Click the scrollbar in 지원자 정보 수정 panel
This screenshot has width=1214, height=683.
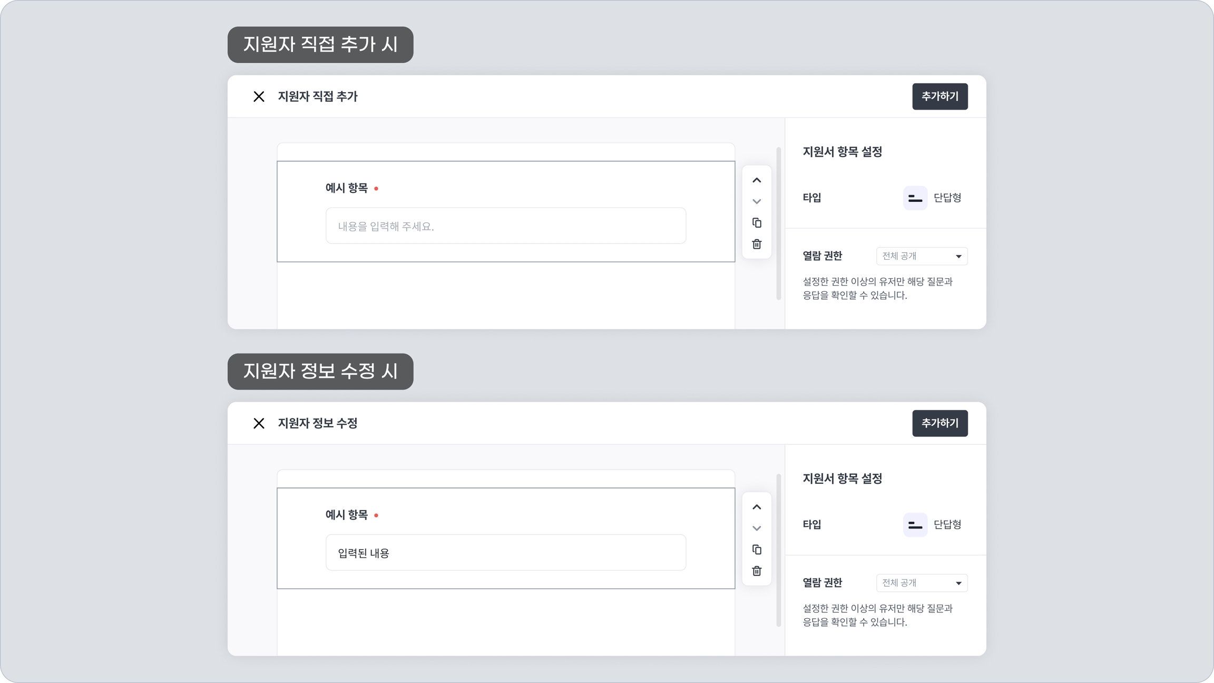coord(778,551)
